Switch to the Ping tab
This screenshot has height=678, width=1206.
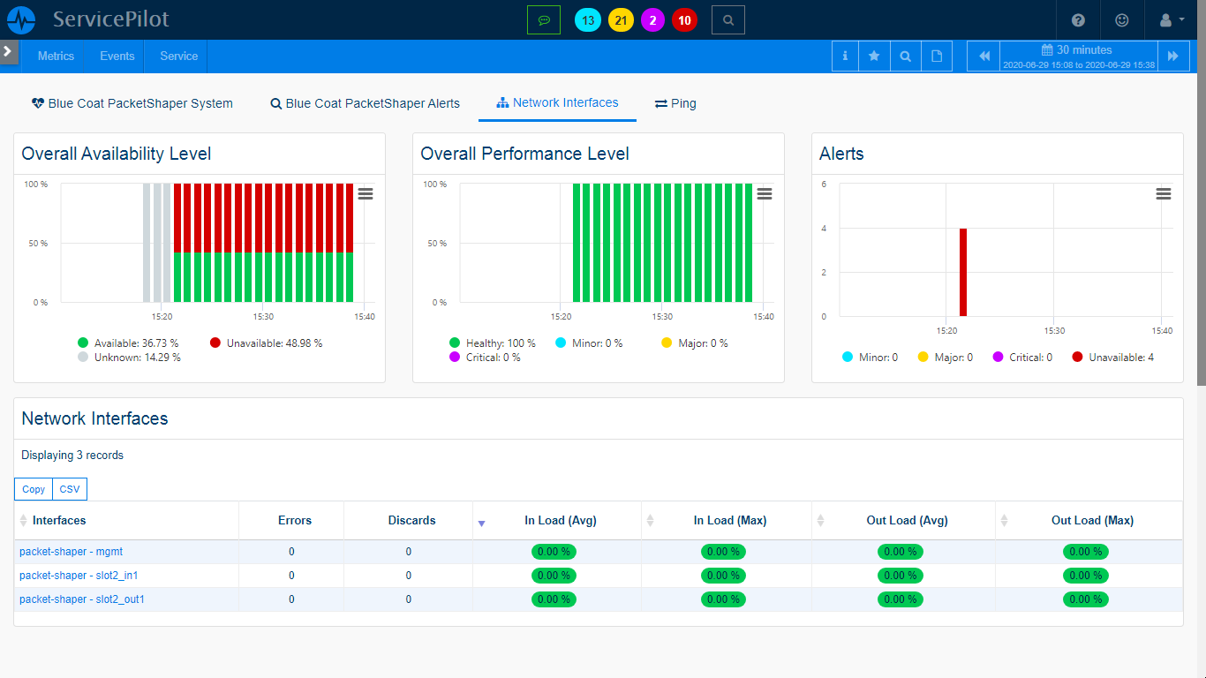(x=675, y=103)
